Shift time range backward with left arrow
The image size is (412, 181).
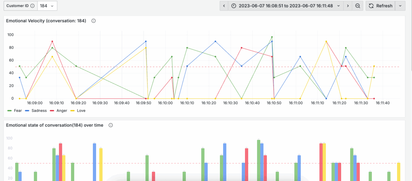coord(224,6)
